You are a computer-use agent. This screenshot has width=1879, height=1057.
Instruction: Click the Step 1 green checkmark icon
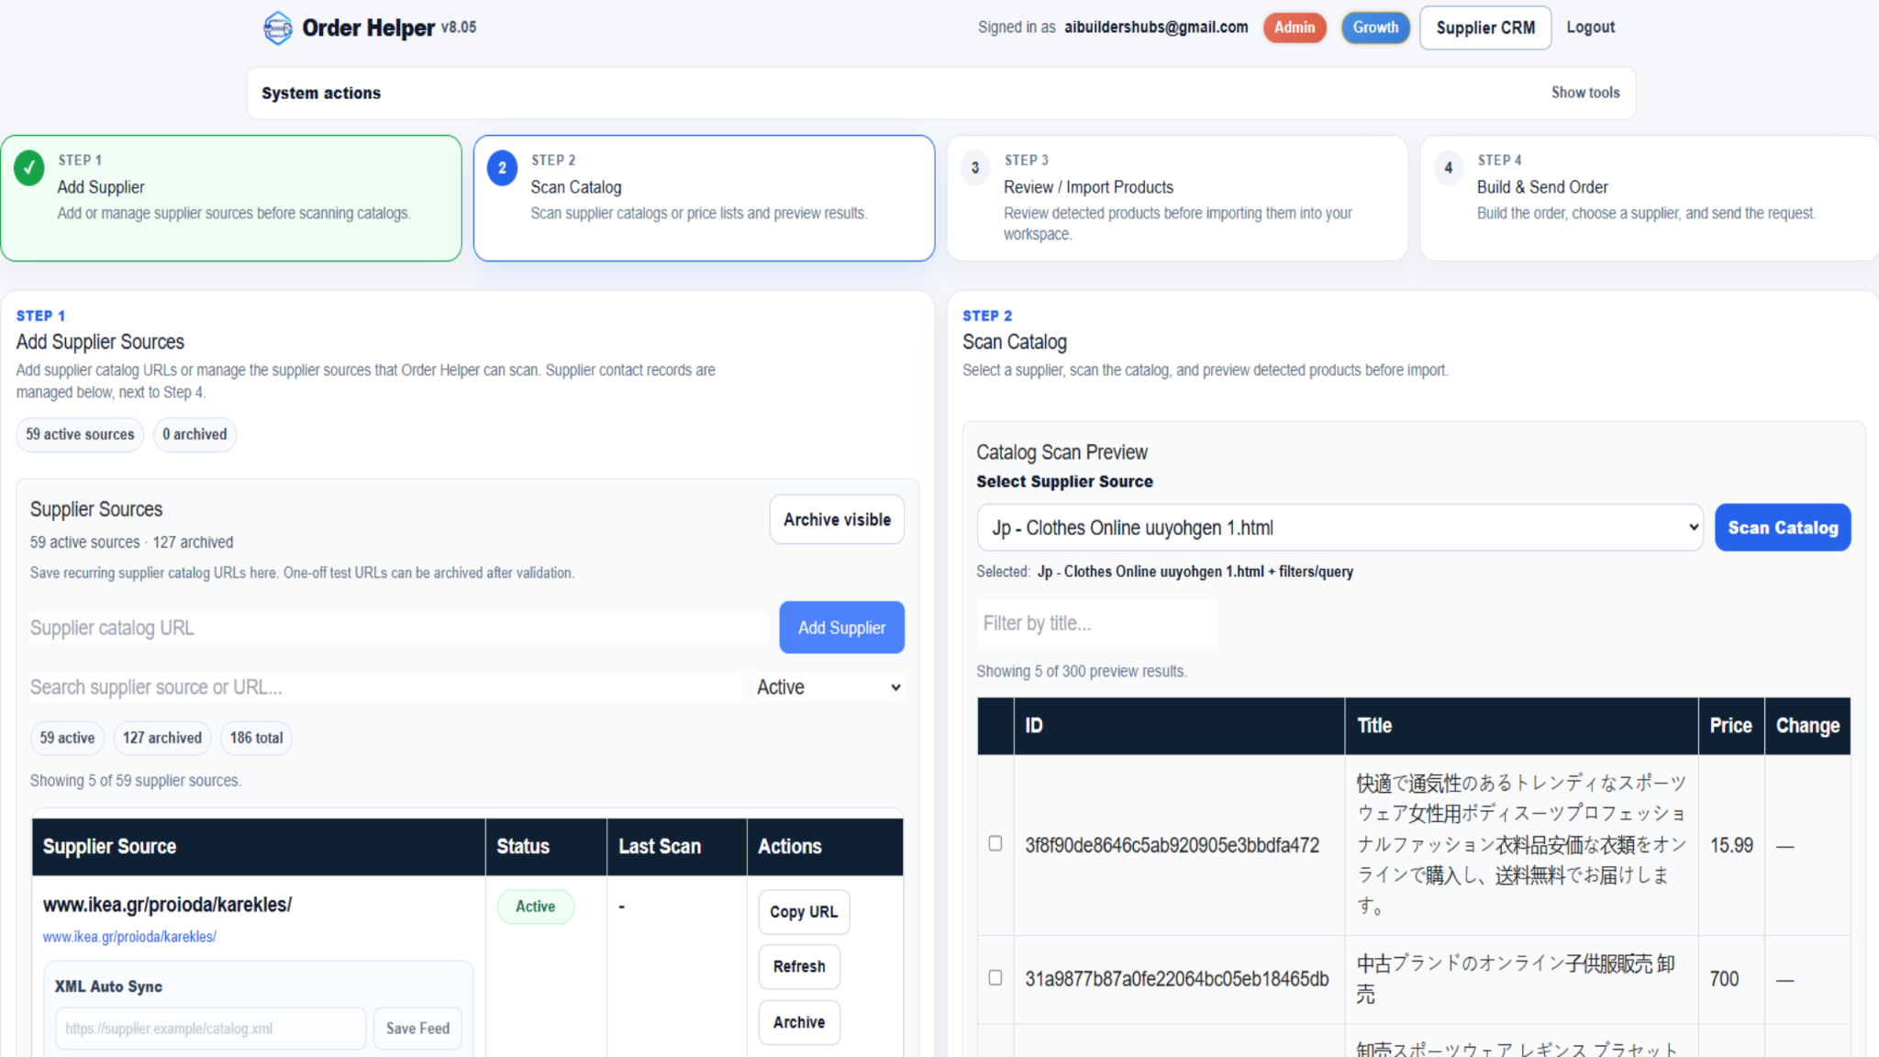pyautogui.click(x=29, y=168)
